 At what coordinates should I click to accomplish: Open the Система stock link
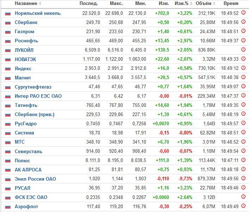click(x=24, y=133)
